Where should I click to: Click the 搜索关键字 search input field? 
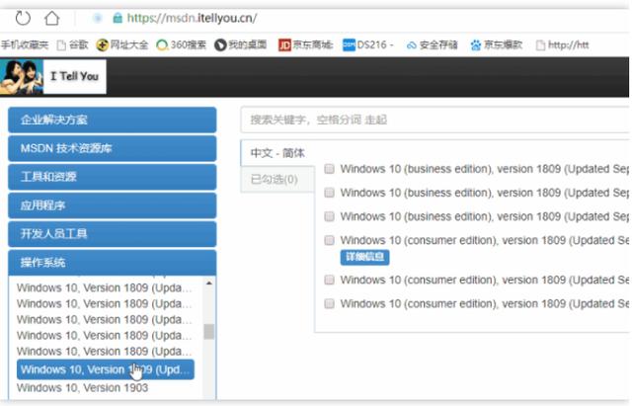pyautogui.click(x=435, y=120)
